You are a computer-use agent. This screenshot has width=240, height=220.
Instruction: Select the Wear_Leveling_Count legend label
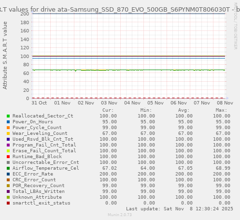(x=40, y=133)
